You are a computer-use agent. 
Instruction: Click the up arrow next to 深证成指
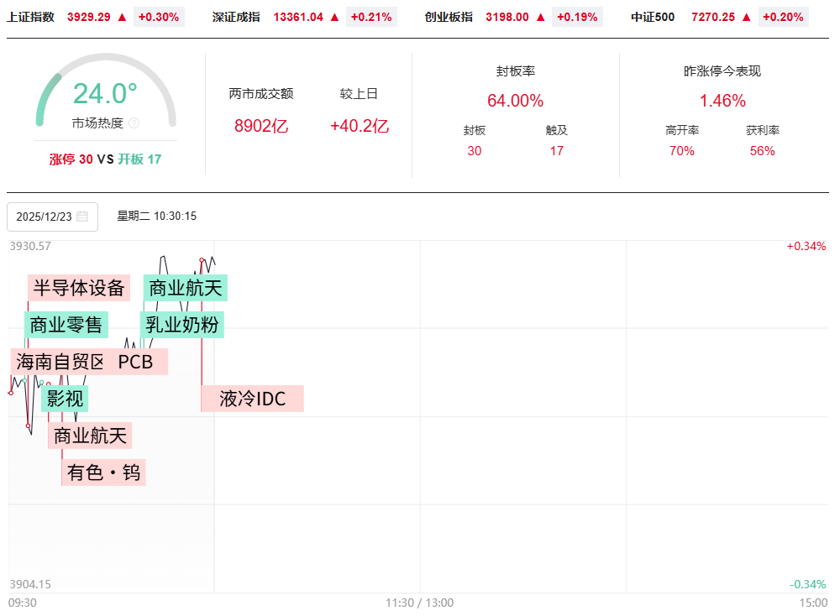(x=335, y=17)
